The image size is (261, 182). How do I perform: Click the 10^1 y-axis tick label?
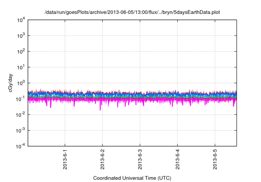tap(21, 67)
